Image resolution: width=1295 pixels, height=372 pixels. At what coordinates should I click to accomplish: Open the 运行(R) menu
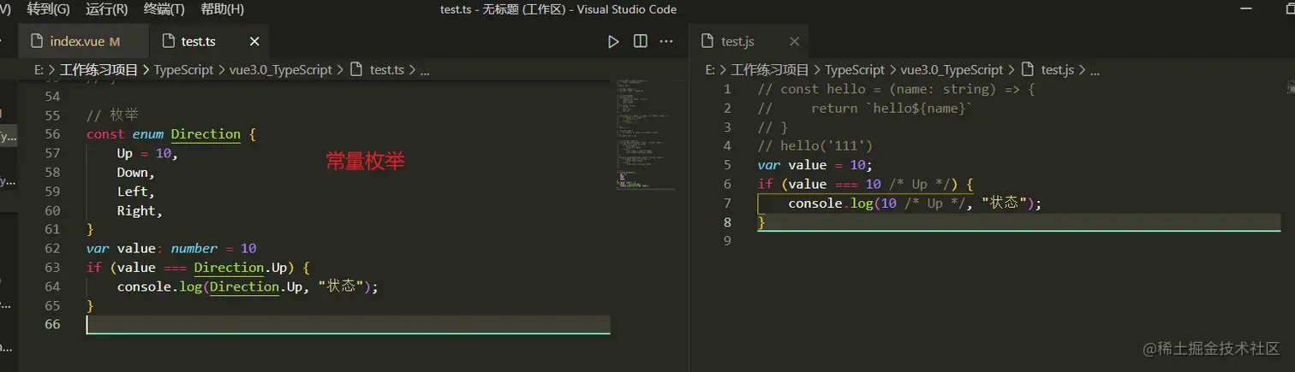tap(106, 9)
